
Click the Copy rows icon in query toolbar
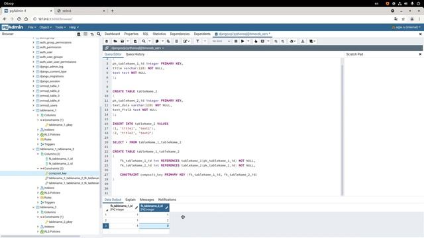tap(157, 41)
